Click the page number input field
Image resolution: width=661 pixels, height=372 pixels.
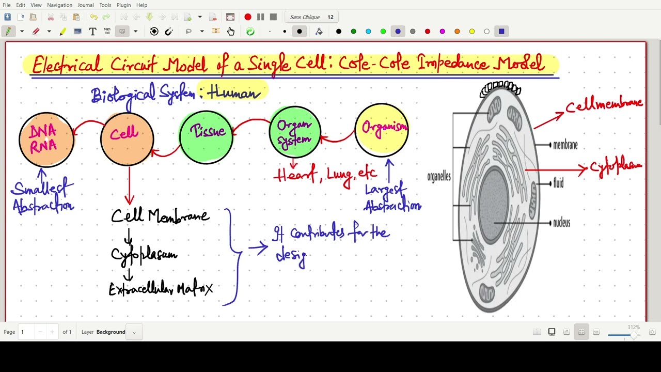click(27, 332)
